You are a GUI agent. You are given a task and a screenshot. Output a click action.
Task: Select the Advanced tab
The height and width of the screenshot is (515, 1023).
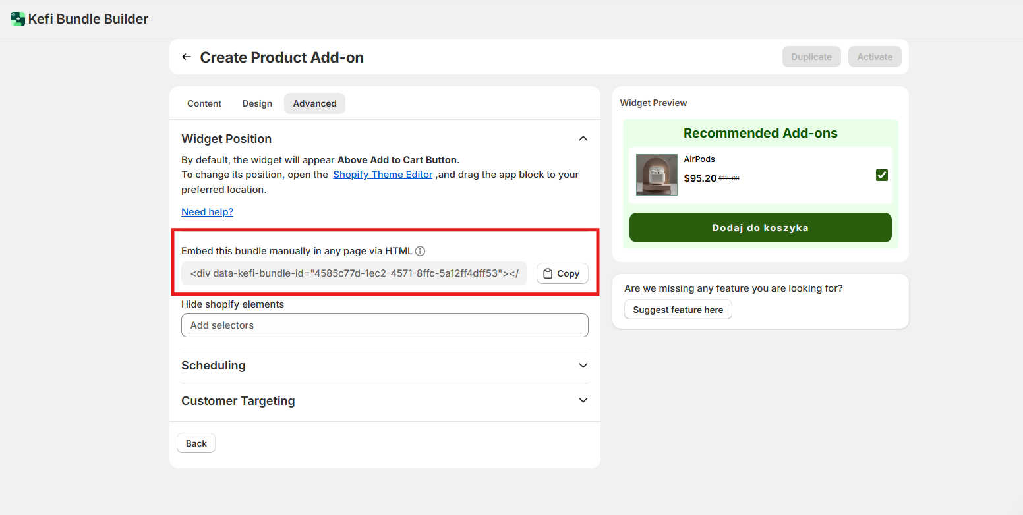pyautogui.click(x=314, y=103)
